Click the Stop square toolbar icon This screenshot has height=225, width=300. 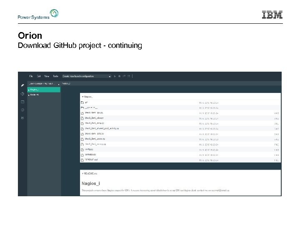click(120, 76)
